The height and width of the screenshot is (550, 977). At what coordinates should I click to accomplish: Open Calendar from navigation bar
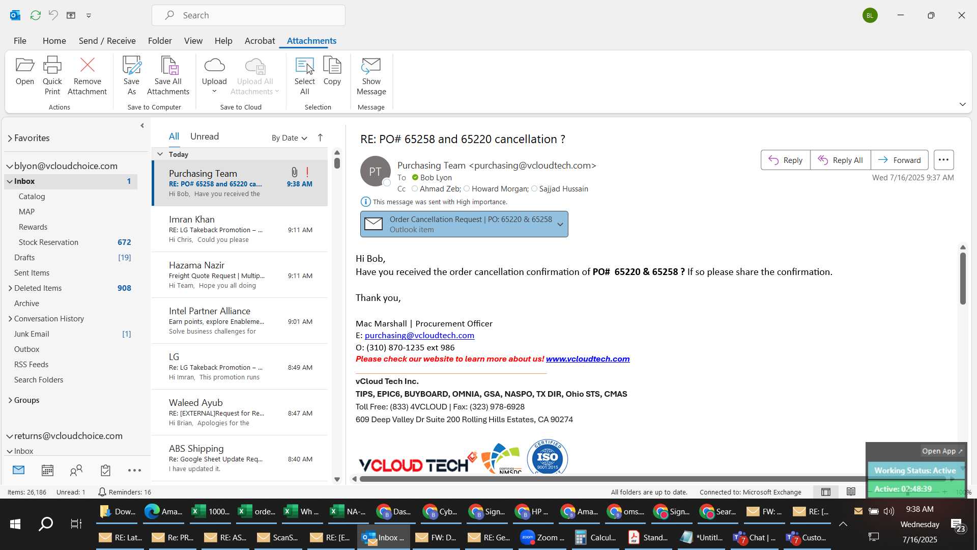point(47,470)
